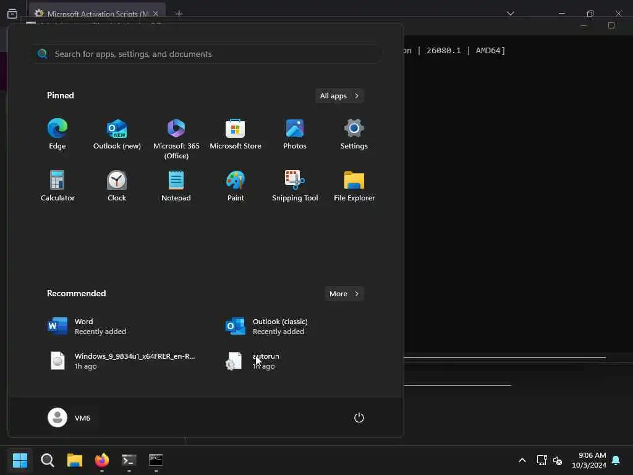
Task: Launch Outlook (new) pinned app
Action: pyautogui.click(x=117, y=134)
